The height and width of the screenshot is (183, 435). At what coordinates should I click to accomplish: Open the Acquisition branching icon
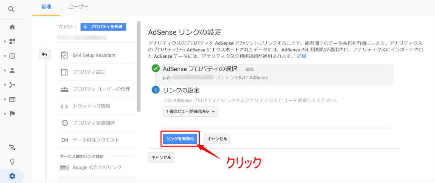(x=12, y=85)
